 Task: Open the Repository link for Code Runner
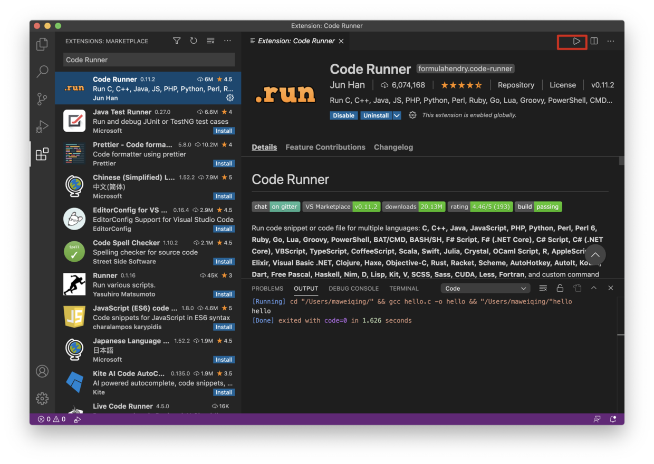[x=516, y=85]
